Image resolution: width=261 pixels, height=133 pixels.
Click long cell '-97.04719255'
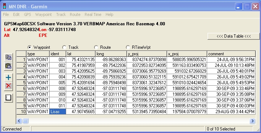[x=111, y=112]
